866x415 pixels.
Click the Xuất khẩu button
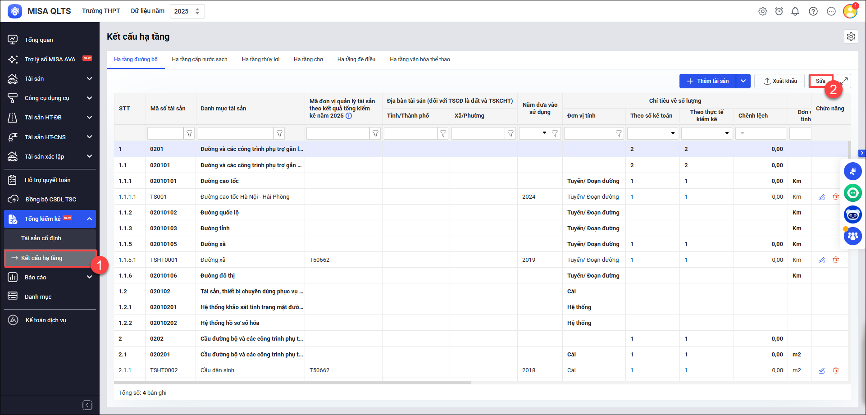point(780,81)
